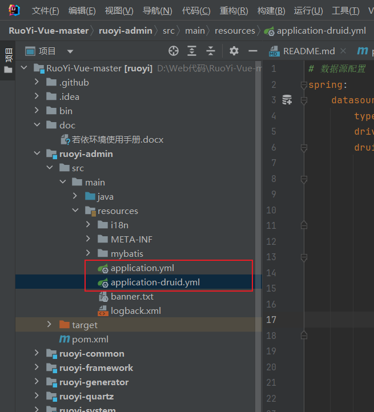
Task: Expand the META-INF folder
Action: (88, 239)
